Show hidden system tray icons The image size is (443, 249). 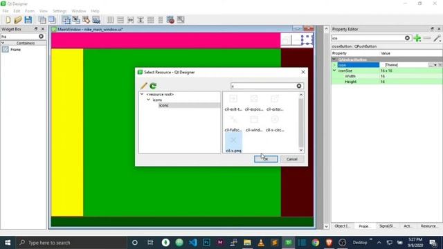pos(379,243)
